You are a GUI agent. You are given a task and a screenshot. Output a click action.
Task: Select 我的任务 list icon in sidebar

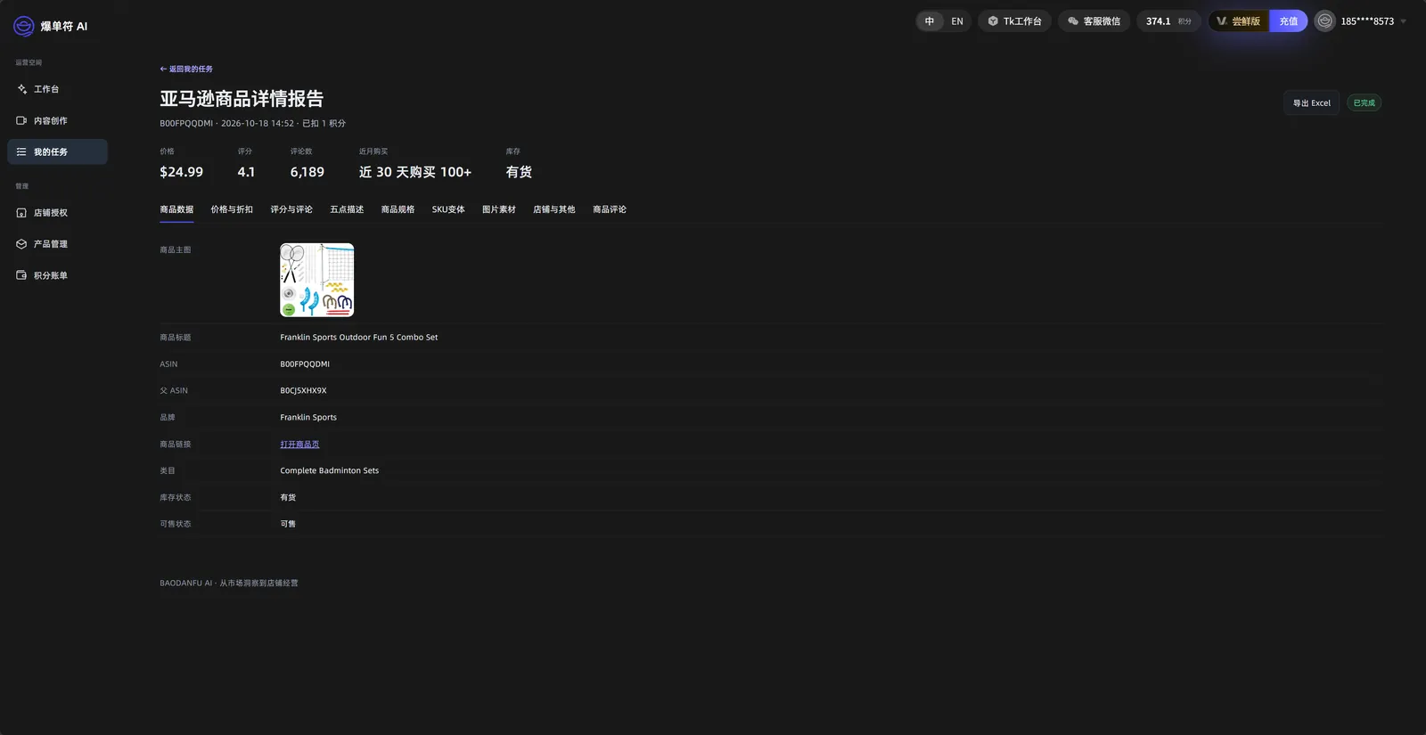(21, 152)
